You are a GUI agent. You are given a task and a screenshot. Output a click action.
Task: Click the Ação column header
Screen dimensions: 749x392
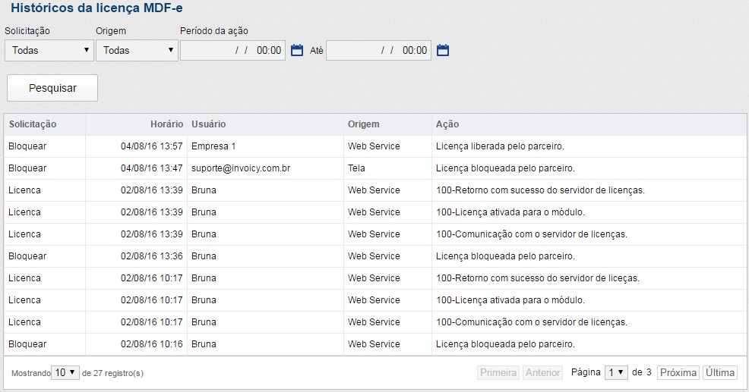tap(447, 124)
